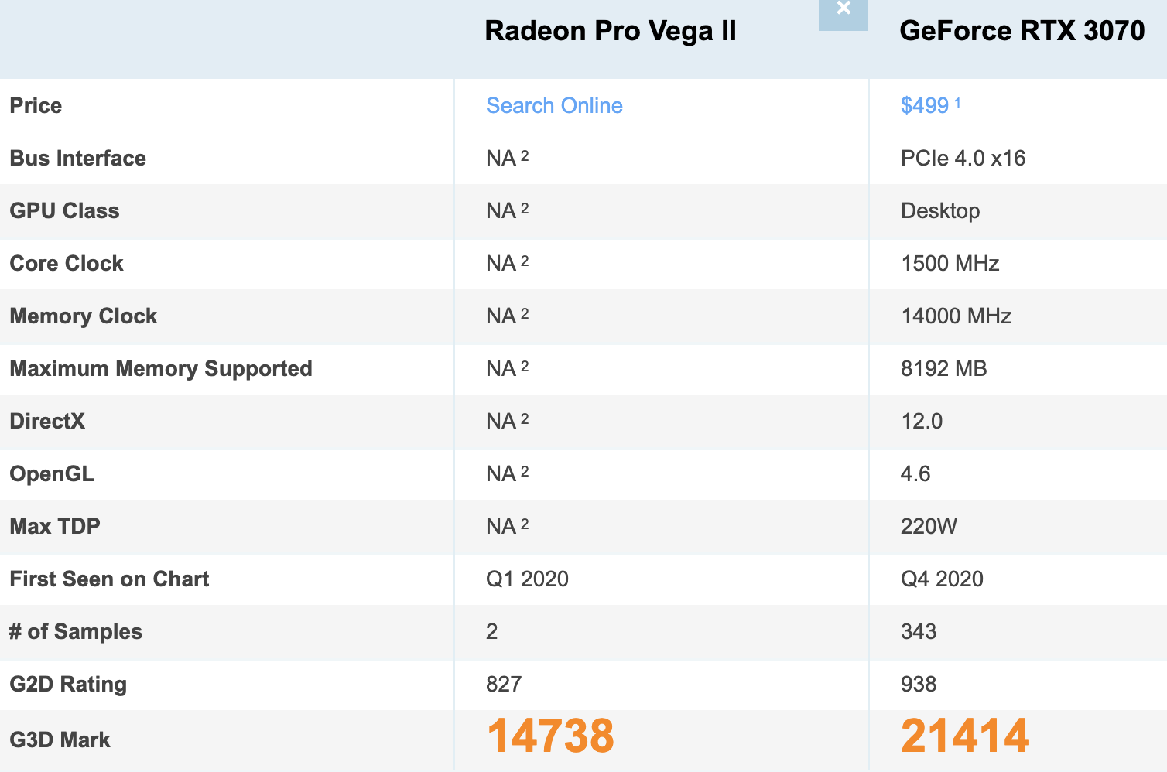Click the orange 14738 G3D Mark score
This screenshot has height=772, width=1167.
[x=550, y=735]
